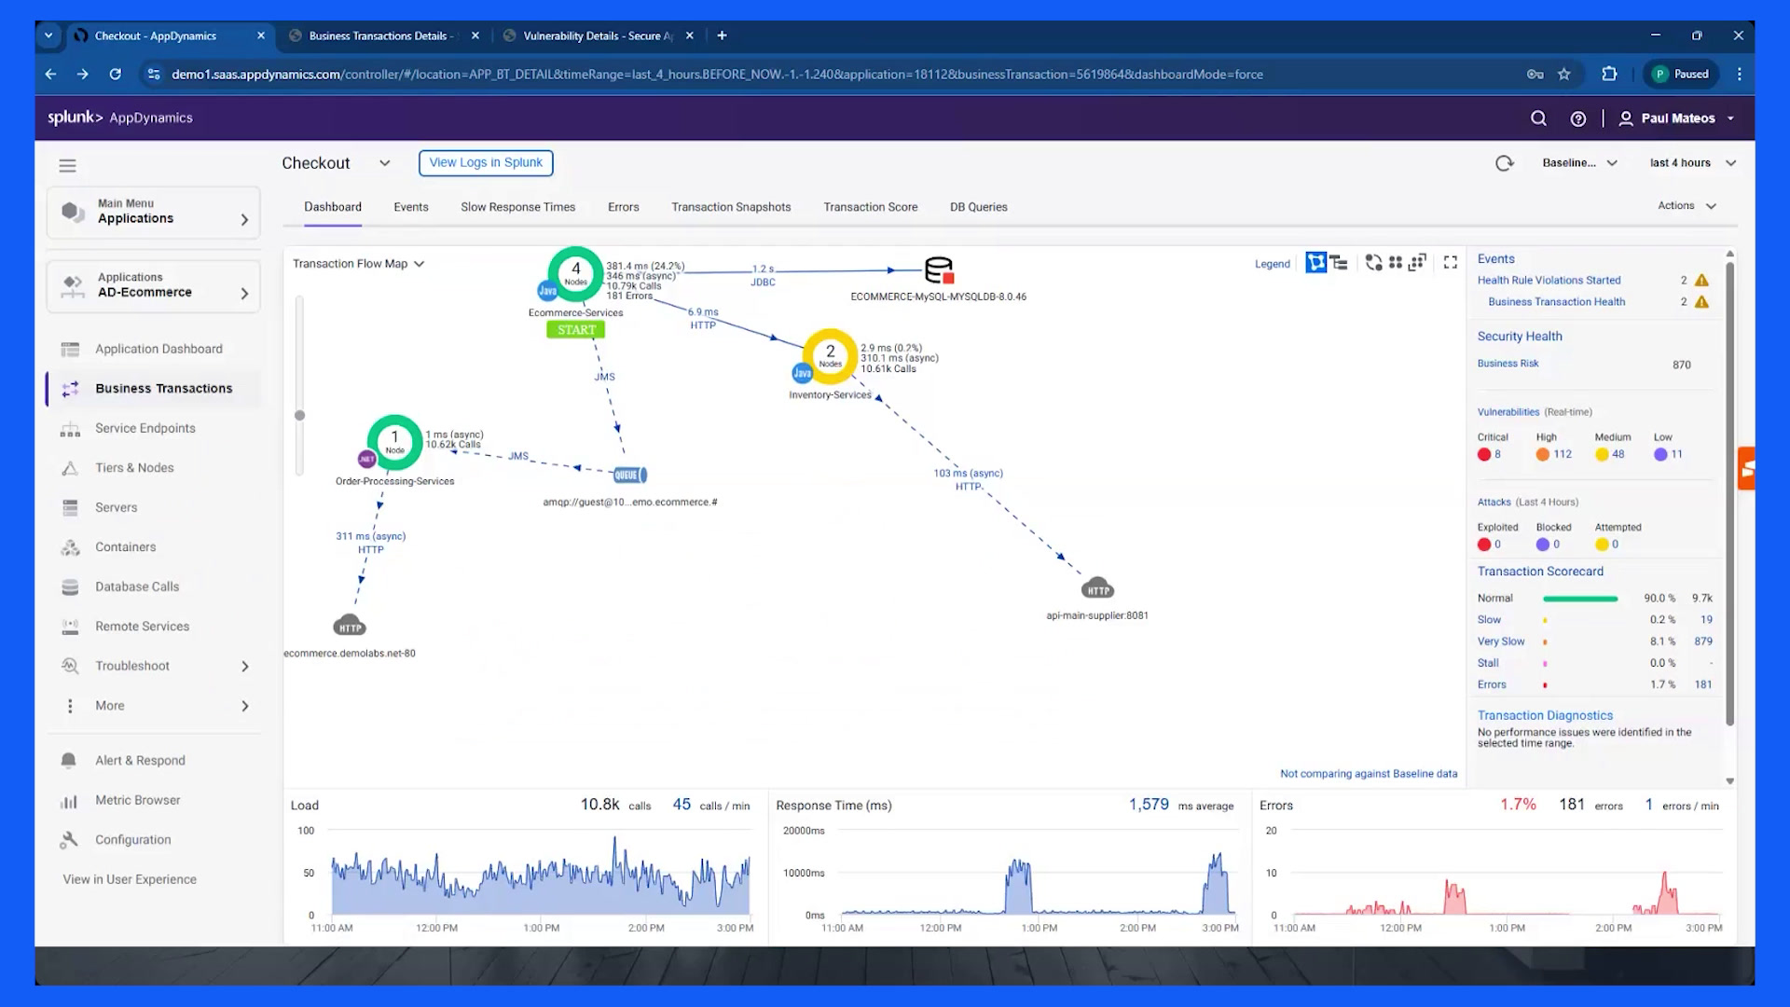Switch to the Transaction Snapshots tab
1790x1007 pixels.
[x=731, y=207]
